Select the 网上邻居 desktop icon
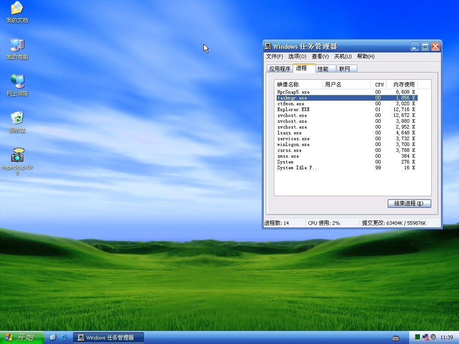Viewport: 459px width, 344px height. point(17,85)
